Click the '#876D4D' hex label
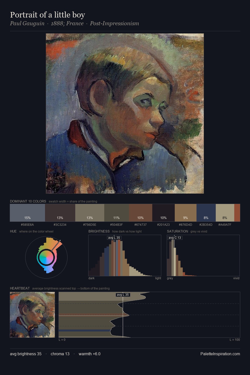Screen dimensions: 250x375 point(185,224)
